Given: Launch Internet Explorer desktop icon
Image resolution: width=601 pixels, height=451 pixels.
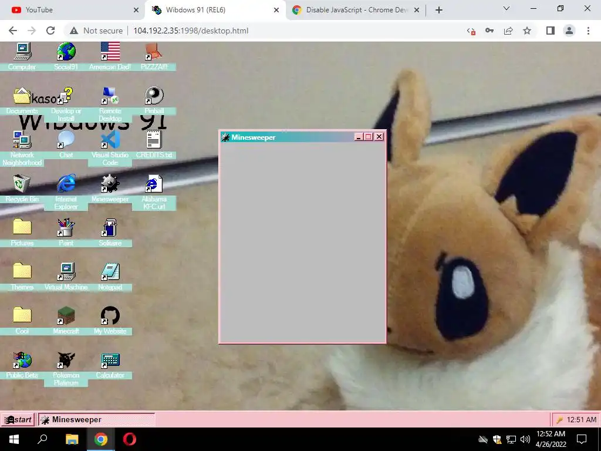Looking at the screenshot, I should point(66,184).
